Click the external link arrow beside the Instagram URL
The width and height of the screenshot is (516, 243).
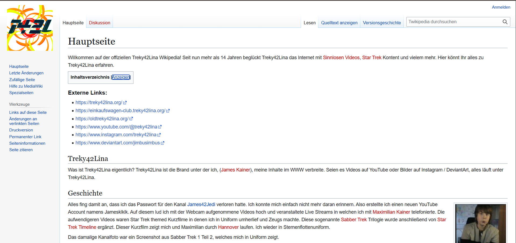(159, 135)
